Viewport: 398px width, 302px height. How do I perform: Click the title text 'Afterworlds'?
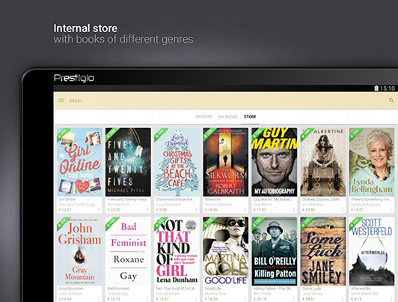pyautogui.click(x=361, y=289)
